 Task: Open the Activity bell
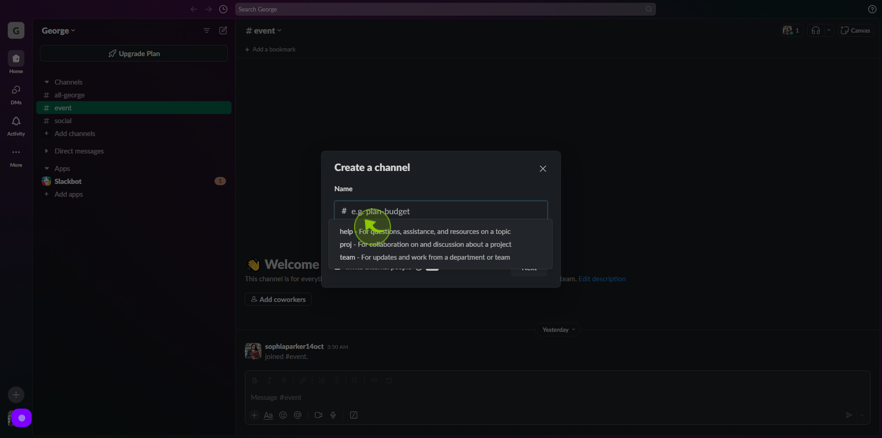(x=16, y=125)
